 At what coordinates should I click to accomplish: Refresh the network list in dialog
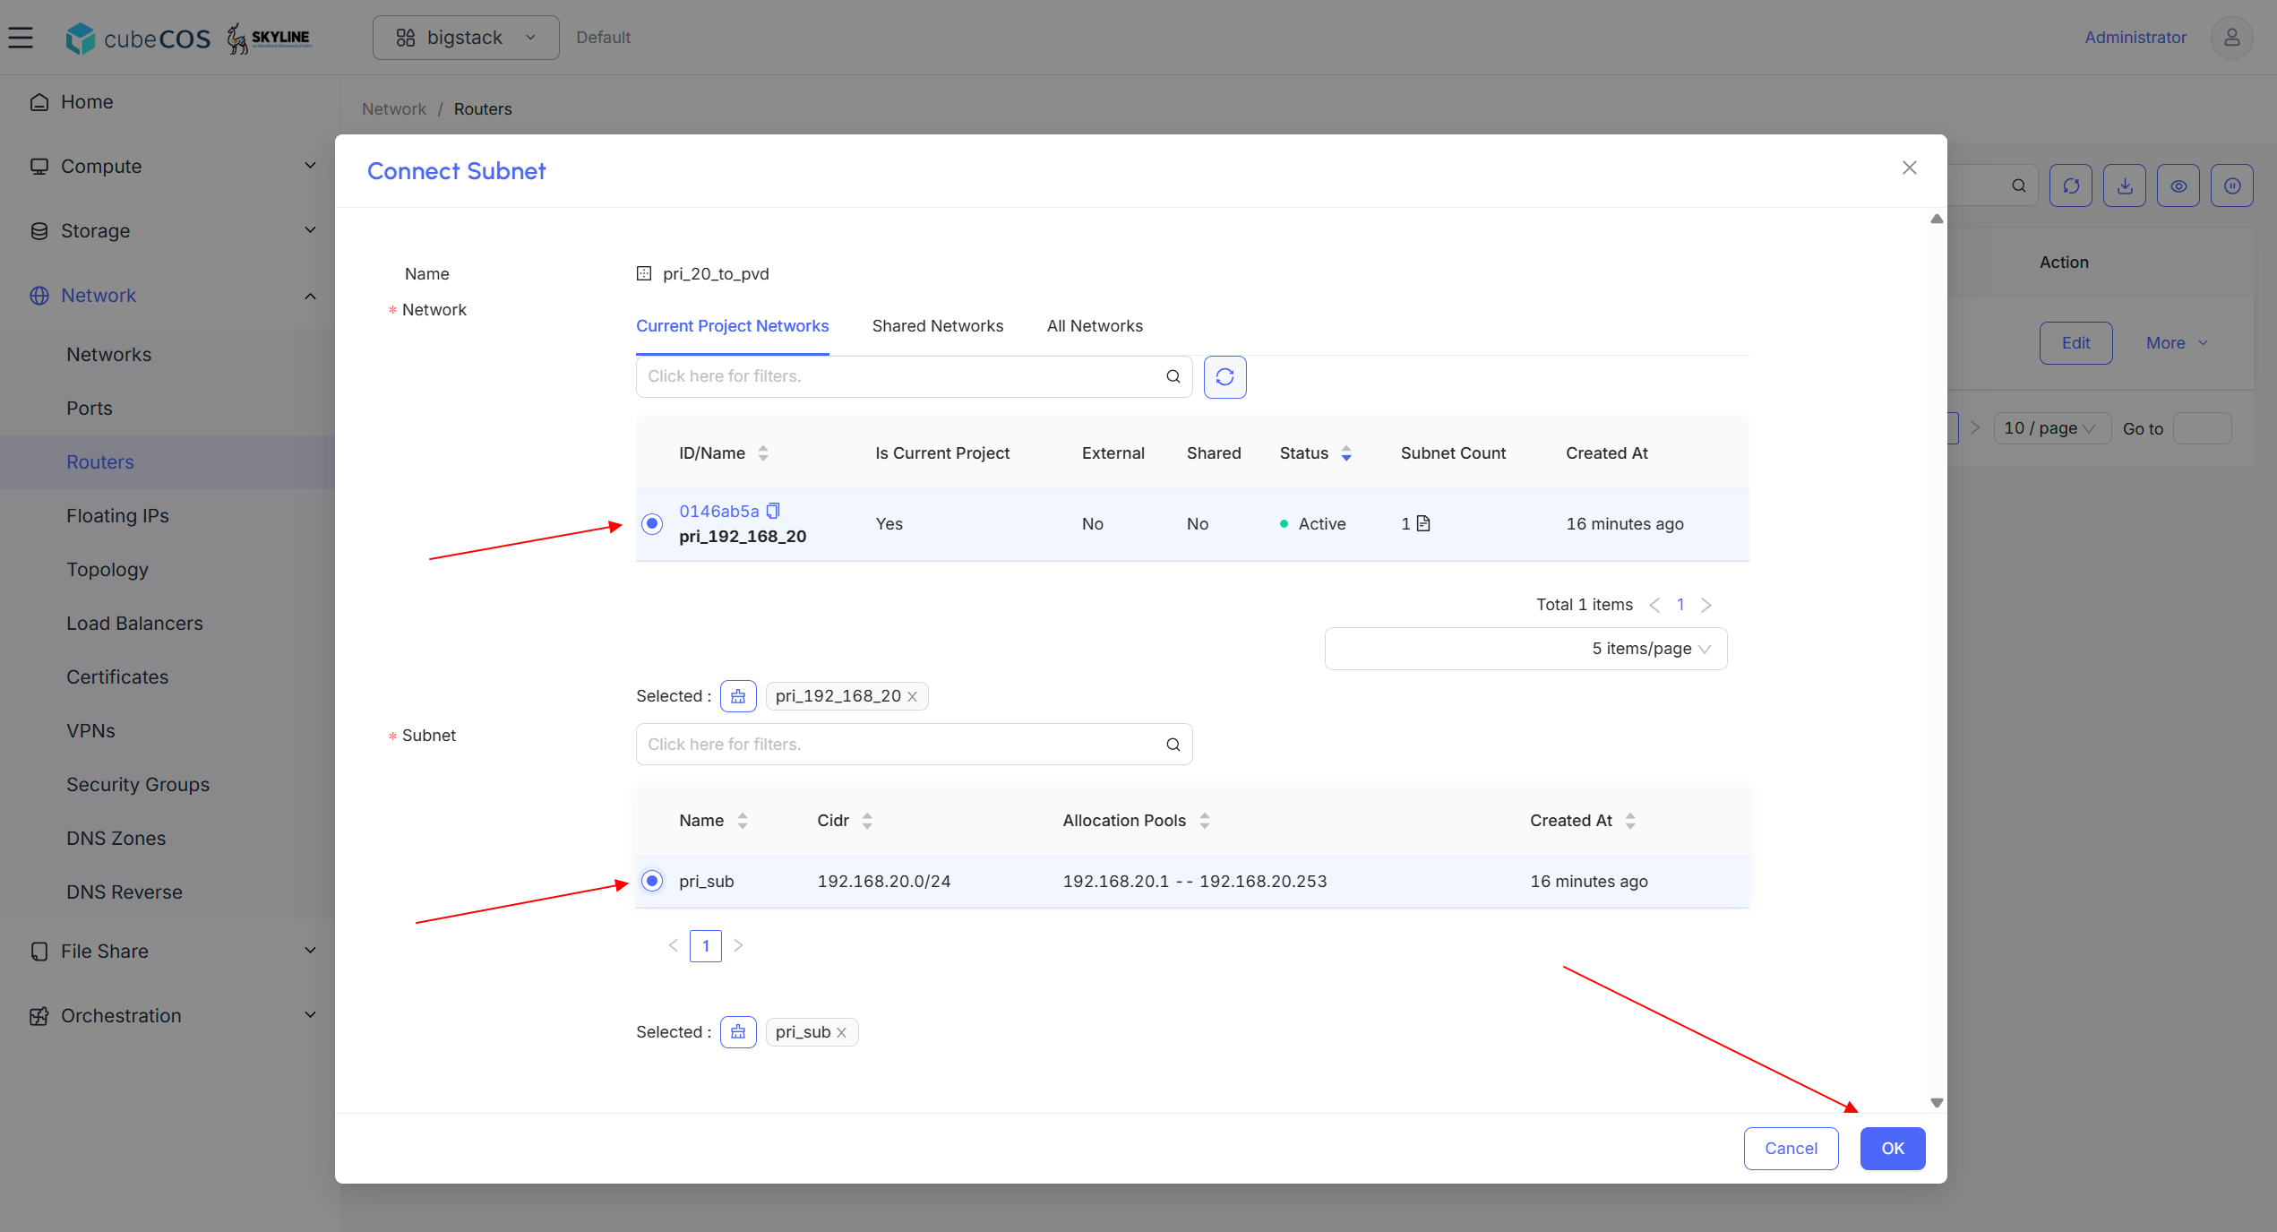1225,376
